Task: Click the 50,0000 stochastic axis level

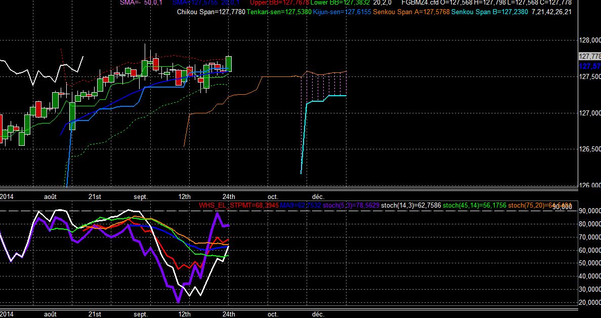Action: 589,263
